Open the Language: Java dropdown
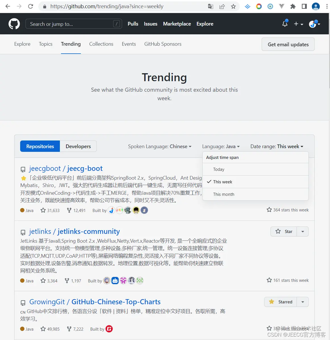 tap(221, 146)
